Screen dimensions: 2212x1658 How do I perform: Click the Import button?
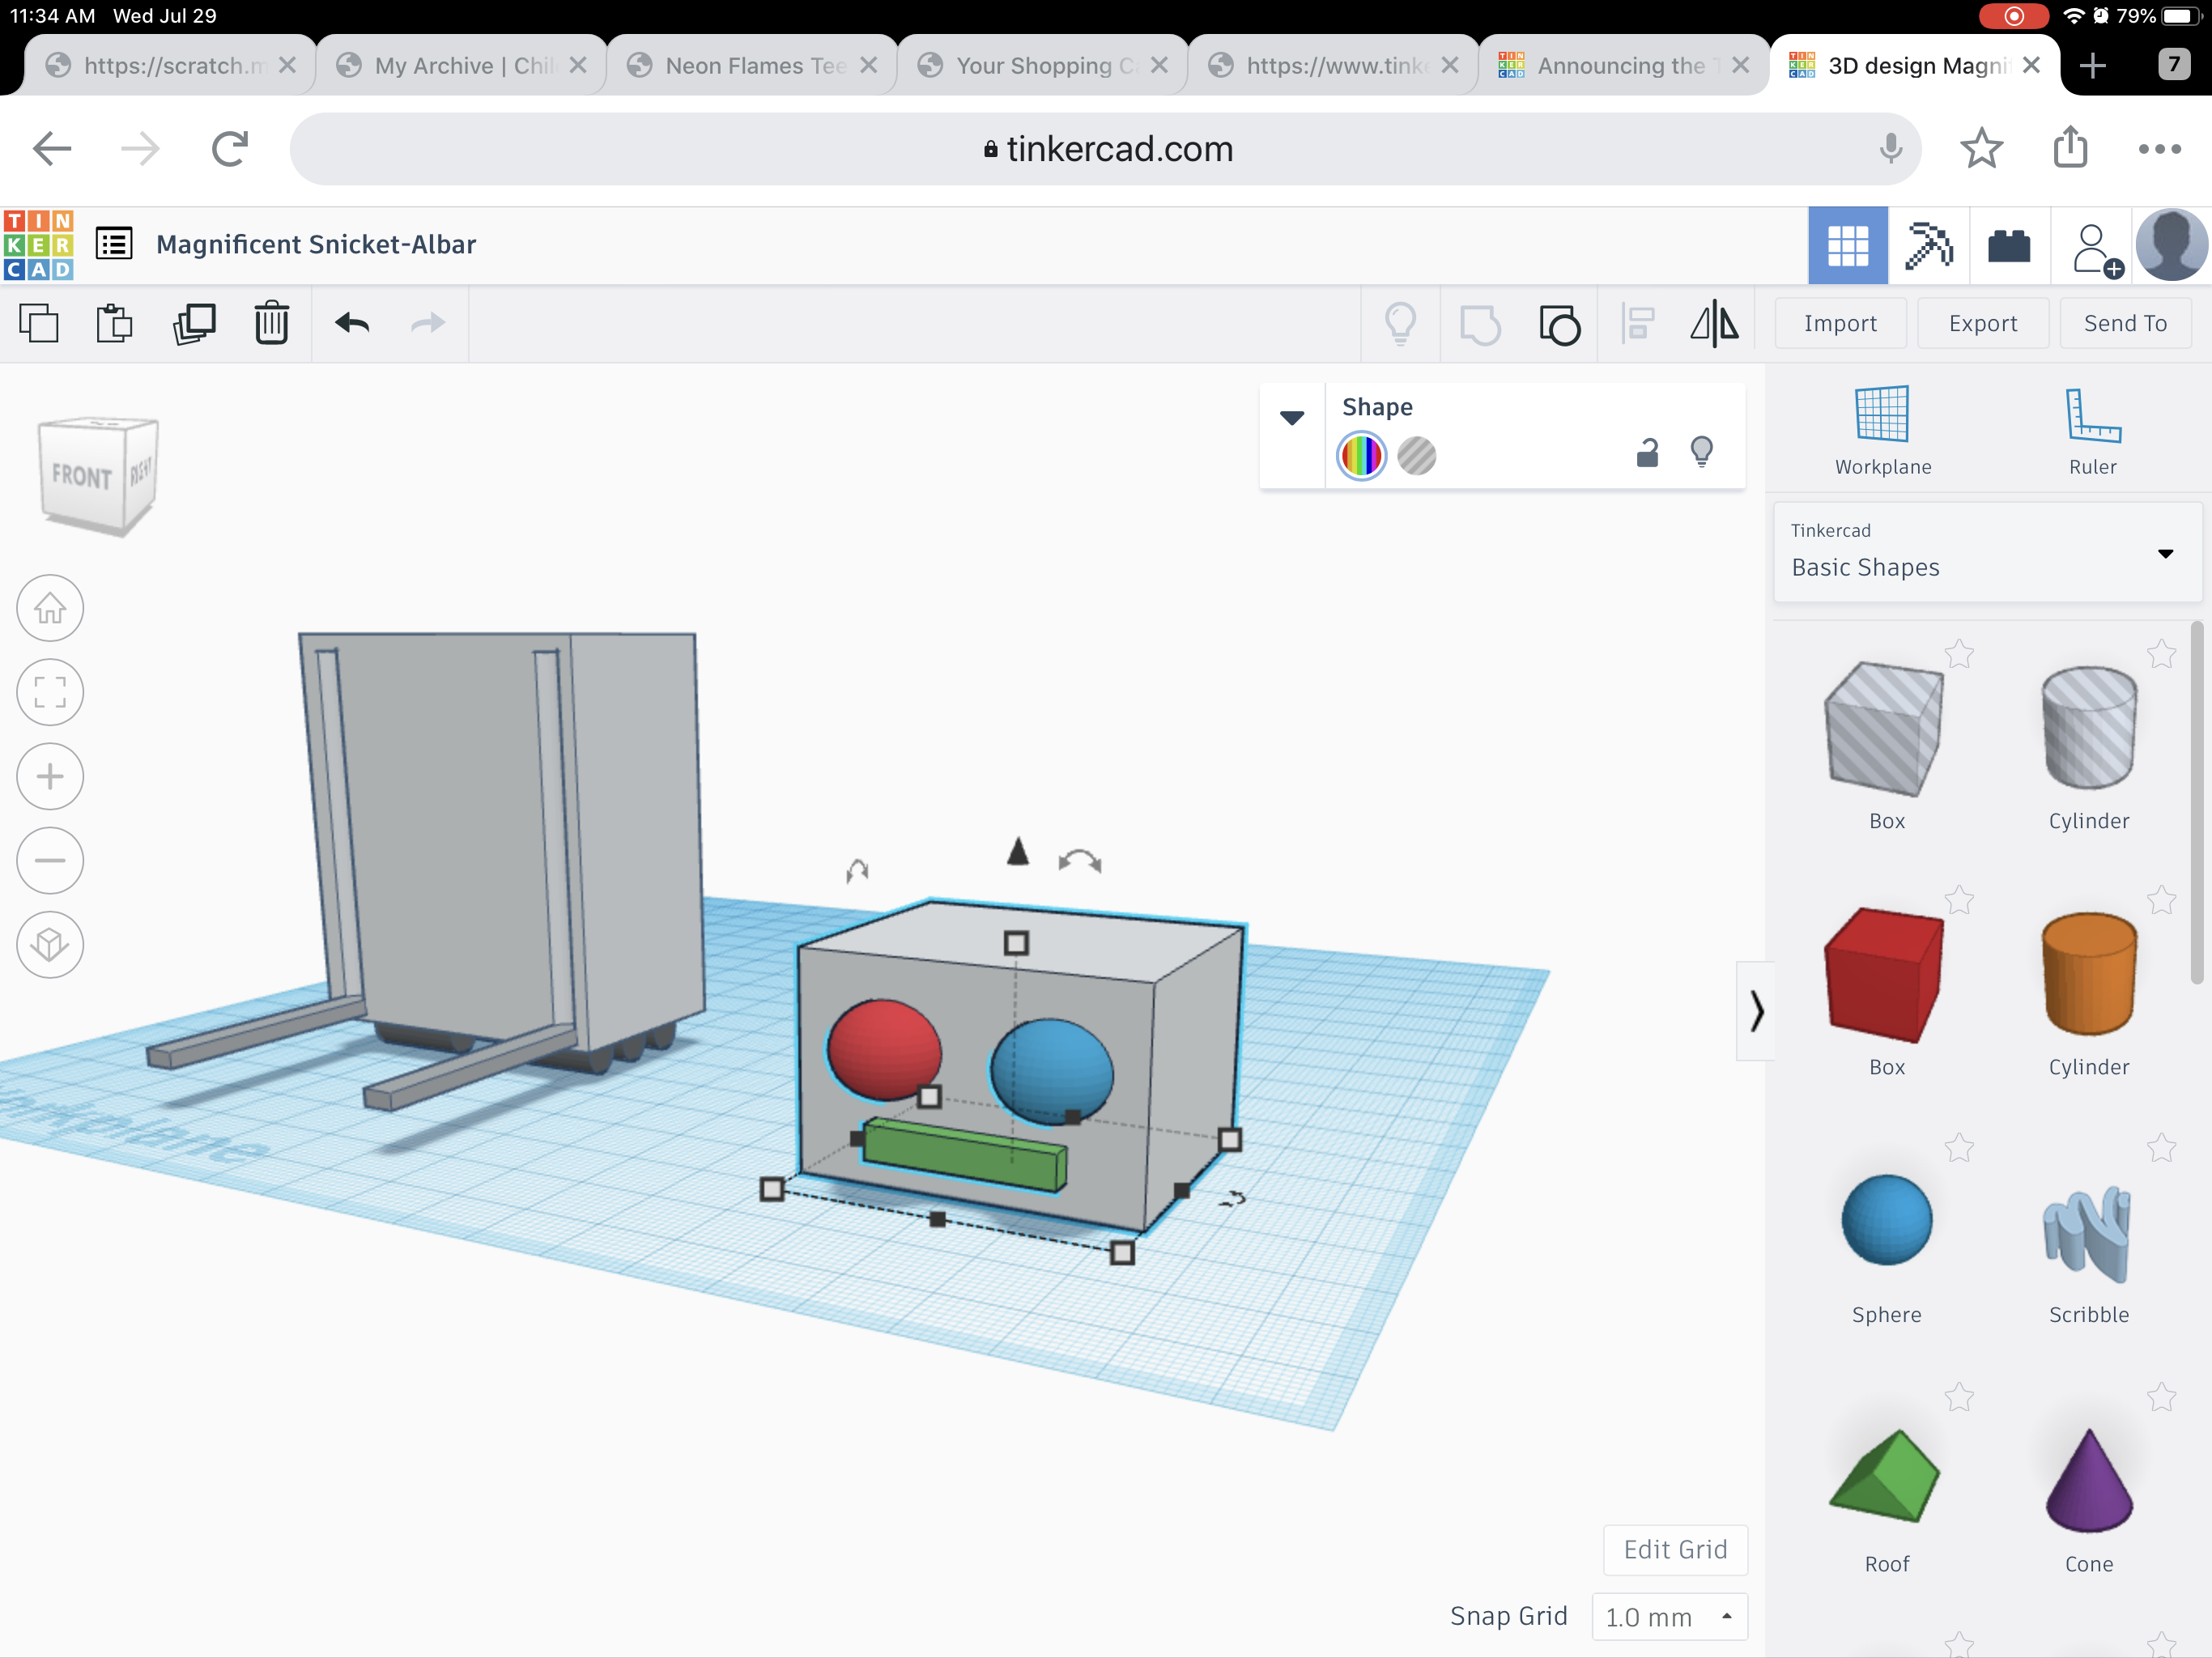click(1840, 323)
